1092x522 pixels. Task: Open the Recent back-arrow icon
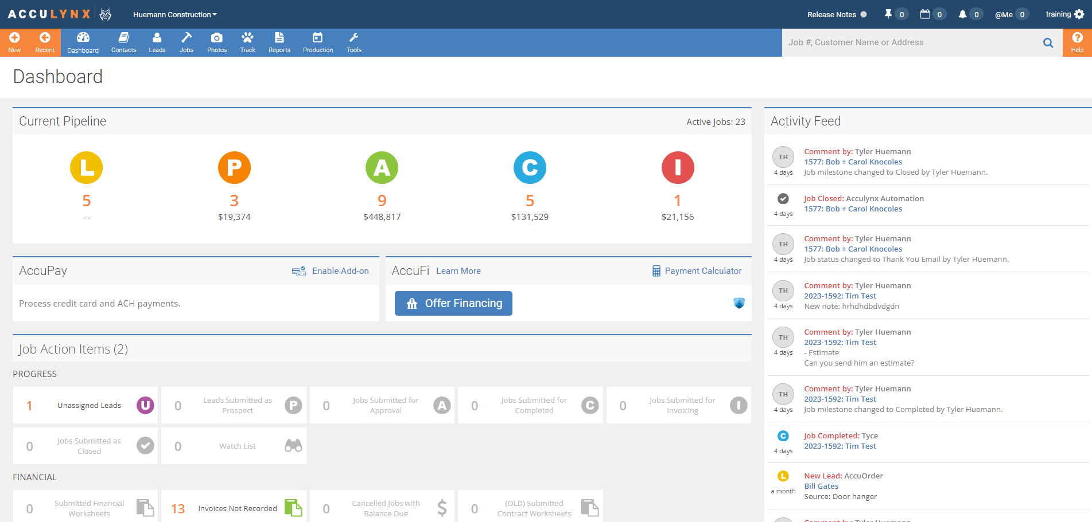[x=45, y=37]
